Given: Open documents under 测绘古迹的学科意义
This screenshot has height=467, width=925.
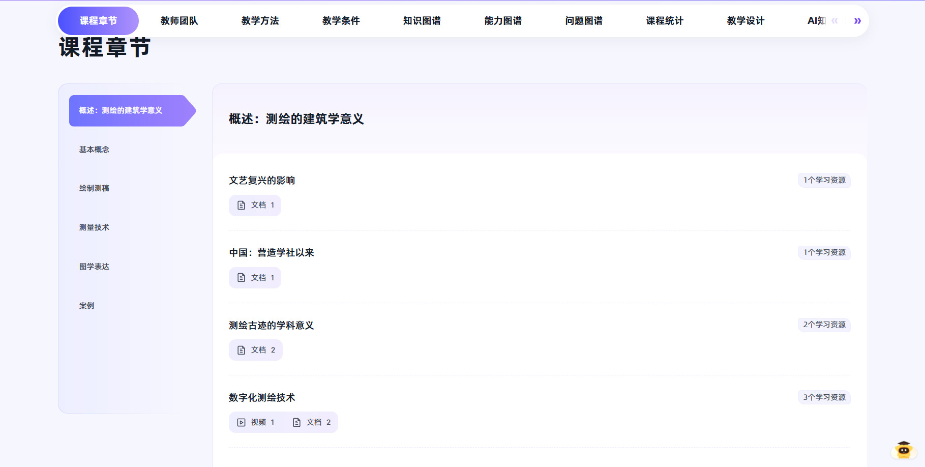Looking at the screenshot, I should [x=256, y=350].
